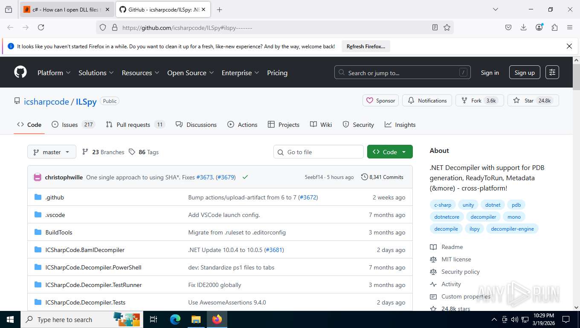Click the Windows Start button
The image size is (580, 328).
pyautogui.click(x=10, y=319)
